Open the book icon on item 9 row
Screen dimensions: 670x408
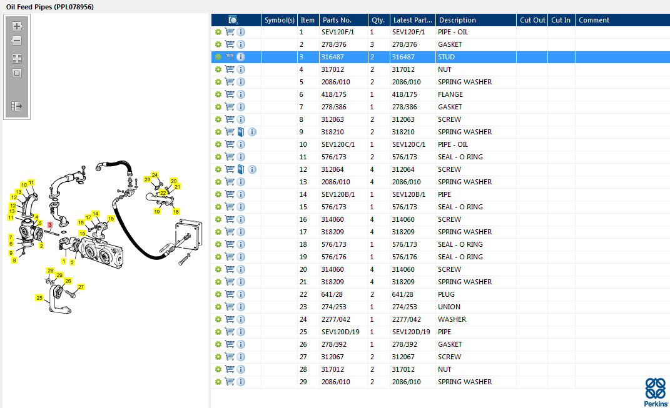tap(241, 132)
